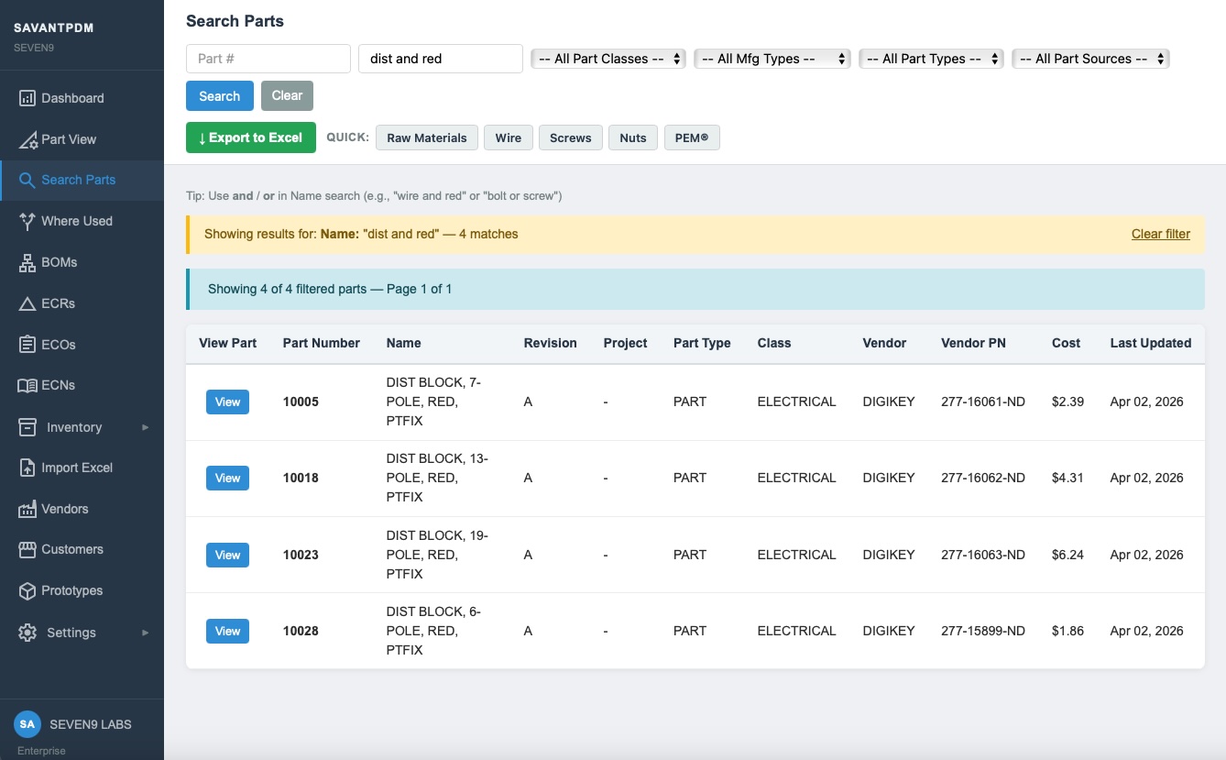Open Vendors via the factory icon
Viewport: 1226px width, 760px height.
[27, 509]
